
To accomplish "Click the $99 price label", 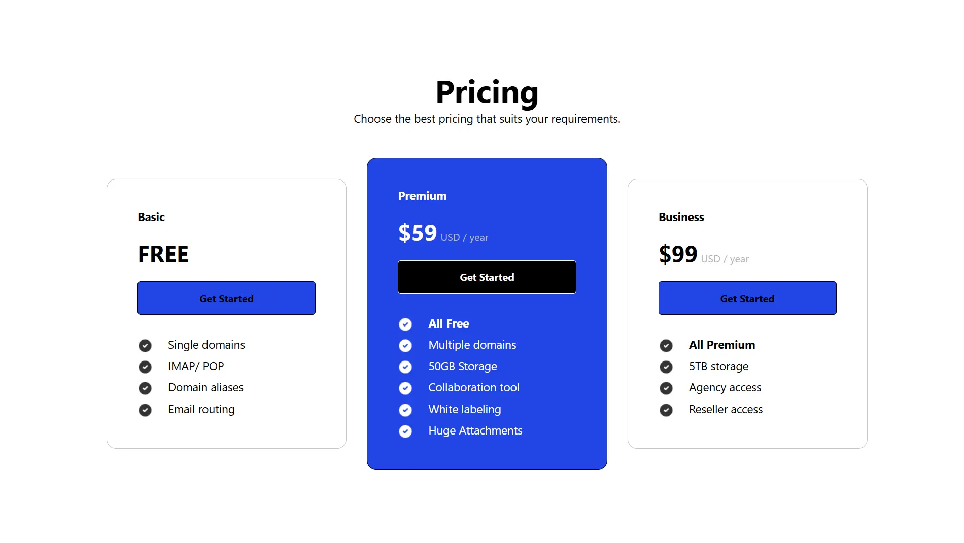I will (x=678, y=254).
